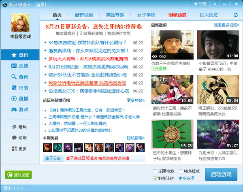This screenshot has height=192, width=243.
Task: Click 盒子游戏日常活动 announcement text
Action: [98, 158]
